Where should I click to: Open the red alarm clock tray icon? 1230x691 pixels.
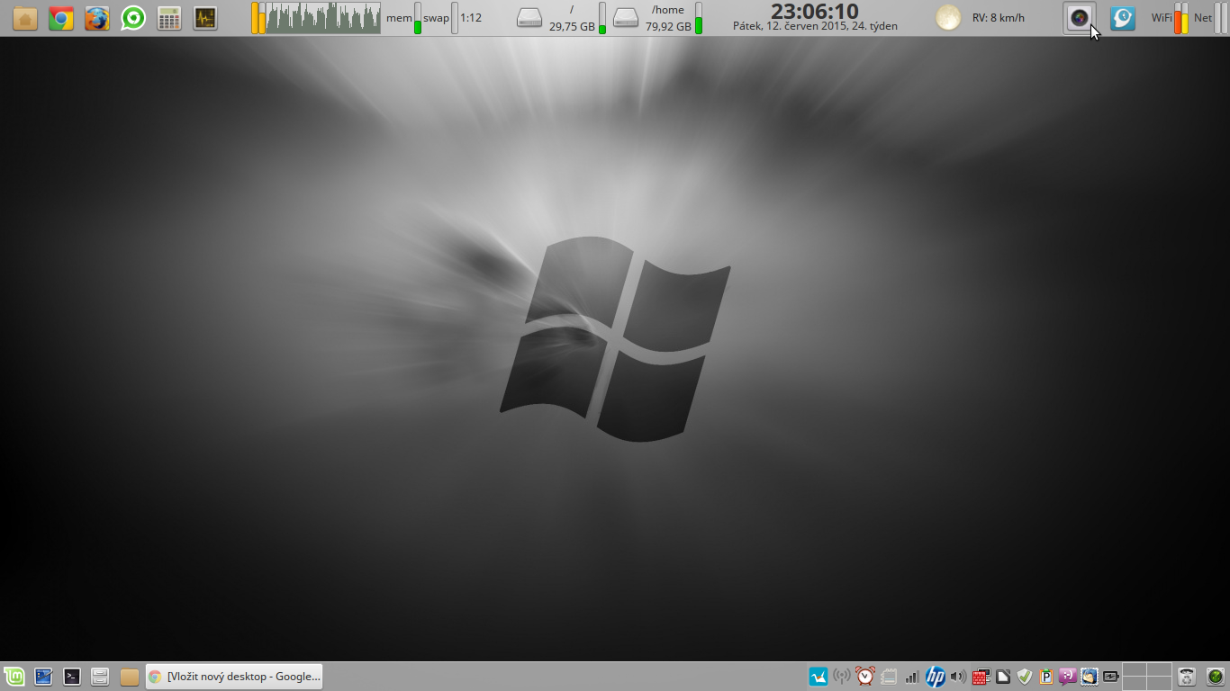[865, 677]
